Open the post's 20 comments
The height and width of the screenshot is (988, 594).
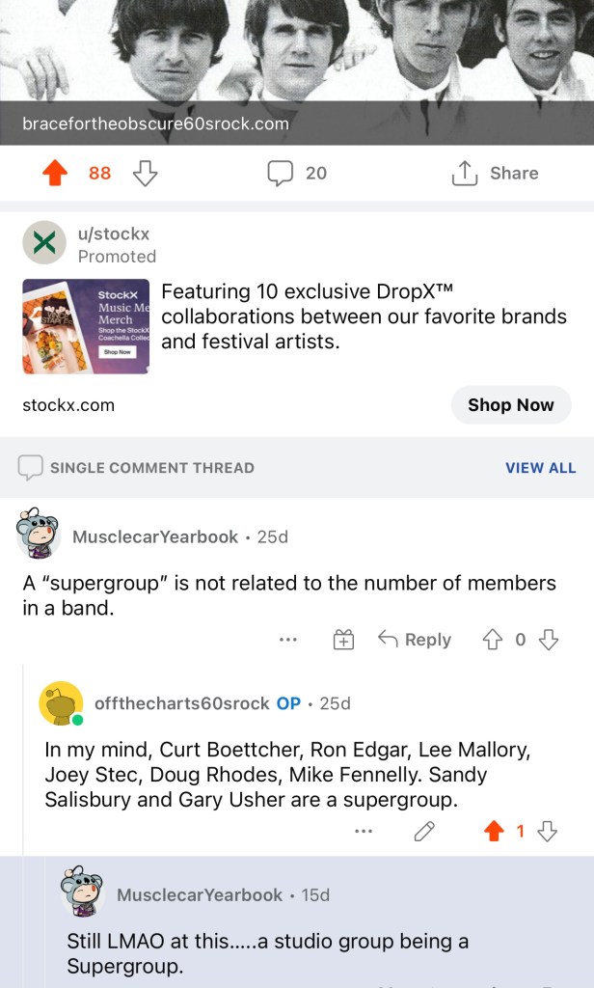pyautogui.click(x=297, y=174)
